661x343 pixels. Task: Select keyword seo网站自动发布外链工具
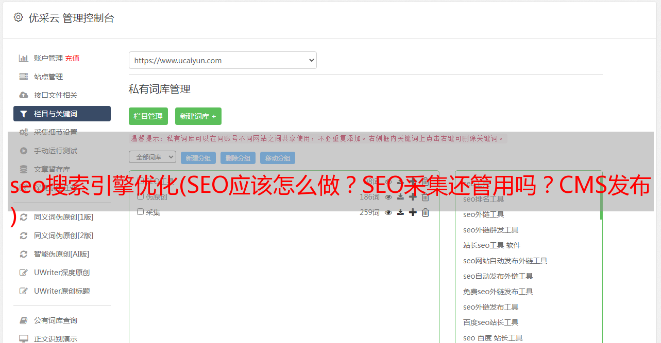pos(505,261)
